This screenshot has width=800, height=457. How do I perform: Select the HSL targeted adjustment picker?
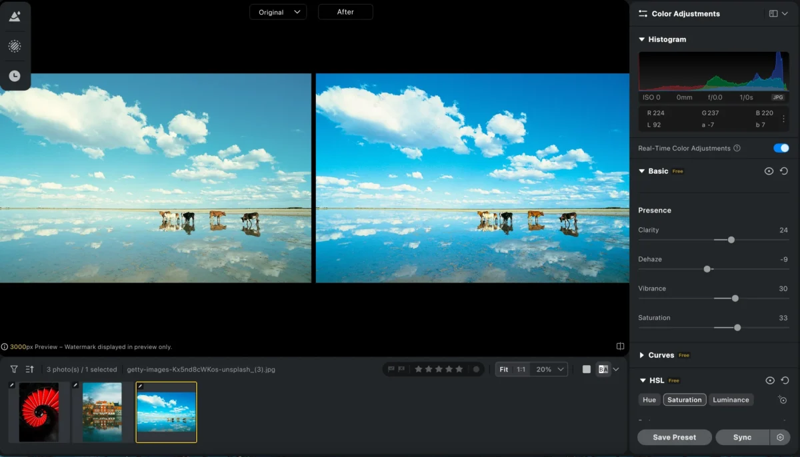coord(783,400)
